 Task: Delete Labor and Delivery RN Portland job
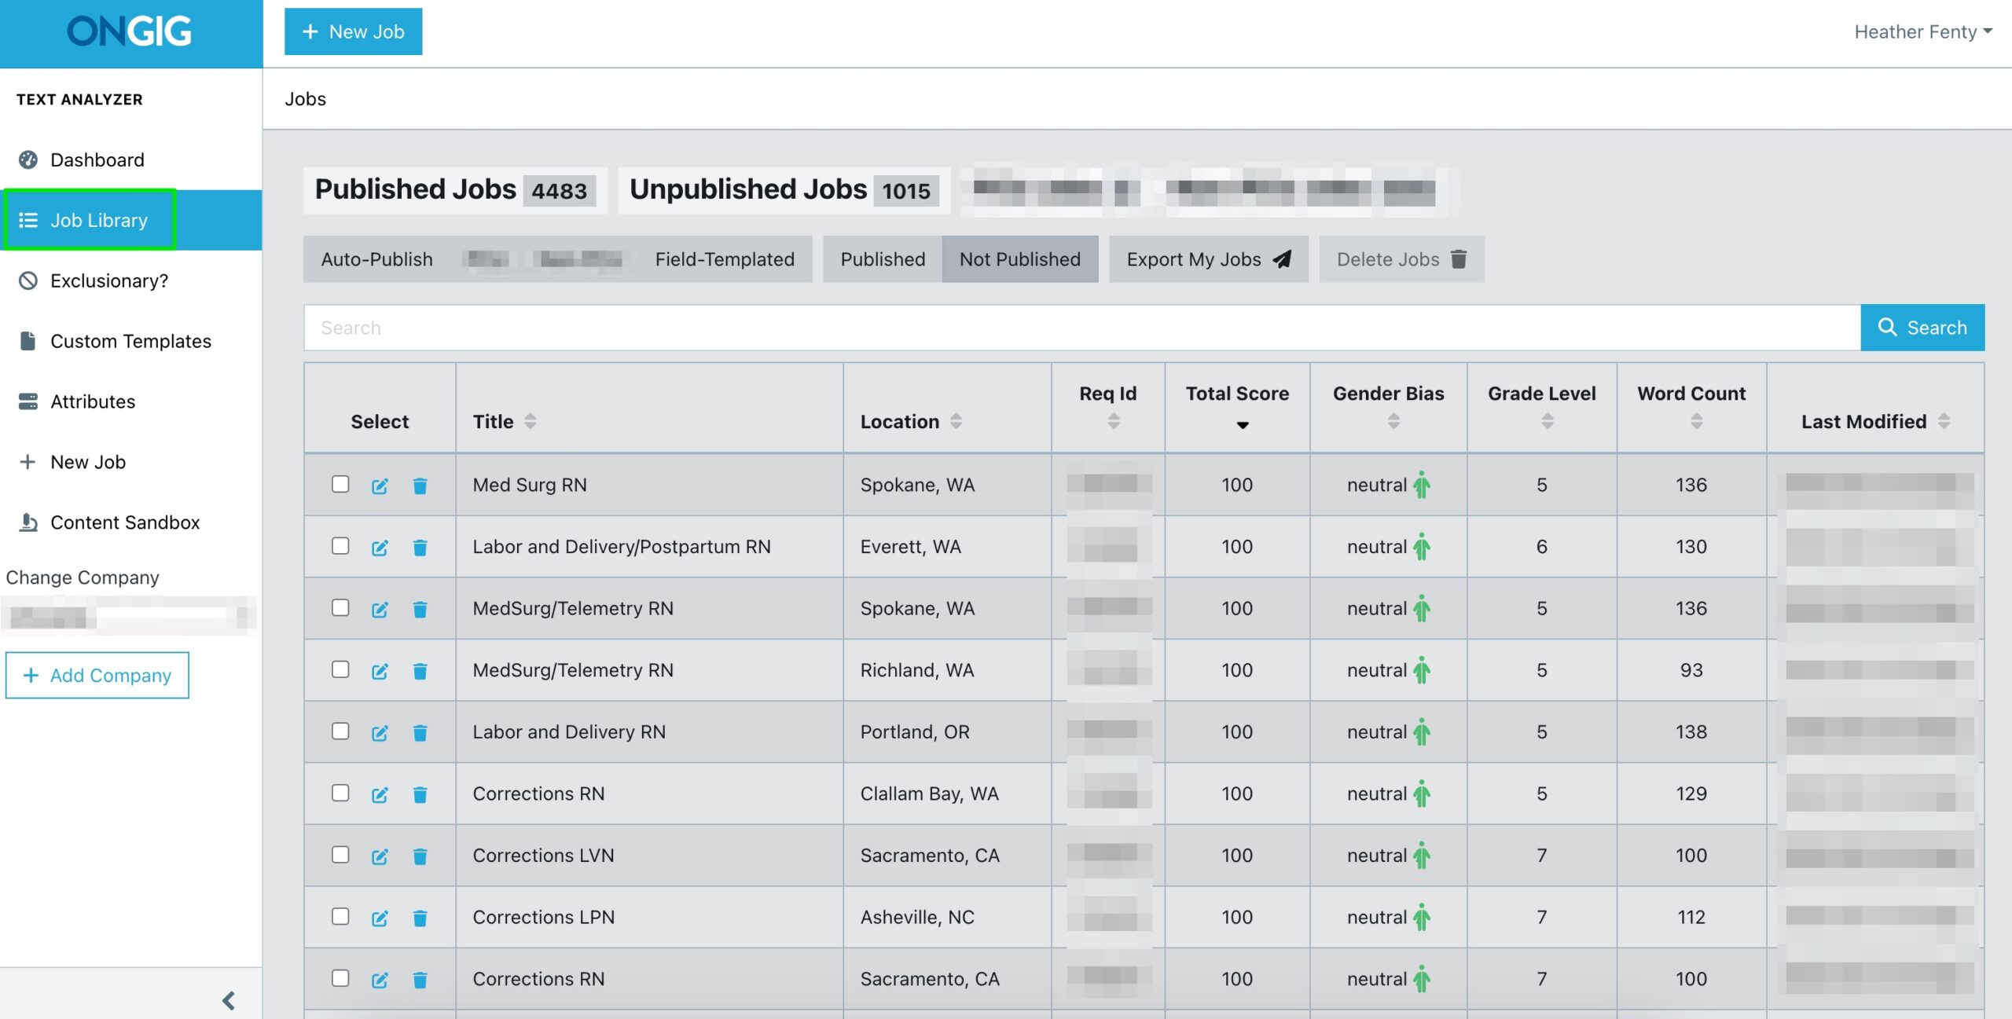pos(420,733)
